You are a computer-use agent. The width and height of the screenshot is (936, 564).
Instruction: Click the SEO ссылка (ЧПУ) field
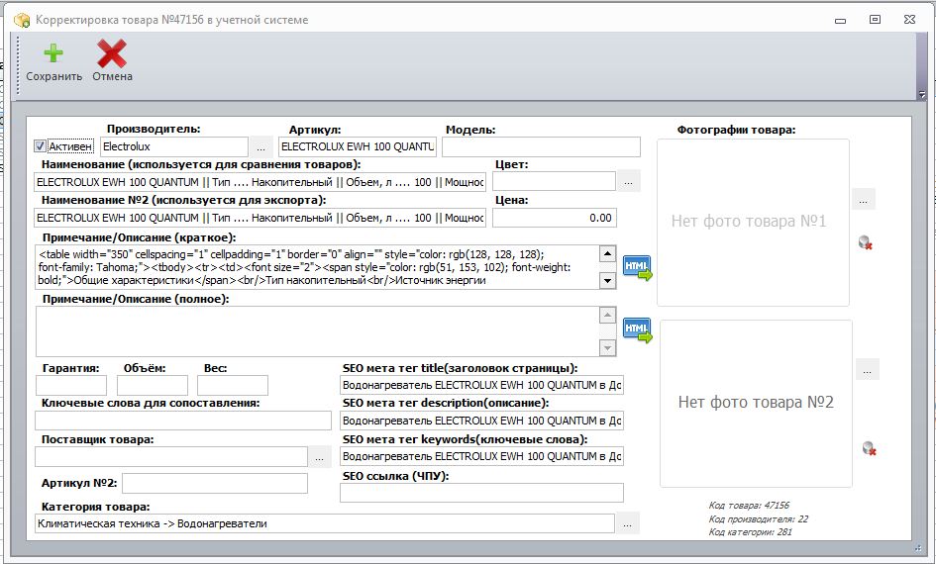click(x=481, y=493)
